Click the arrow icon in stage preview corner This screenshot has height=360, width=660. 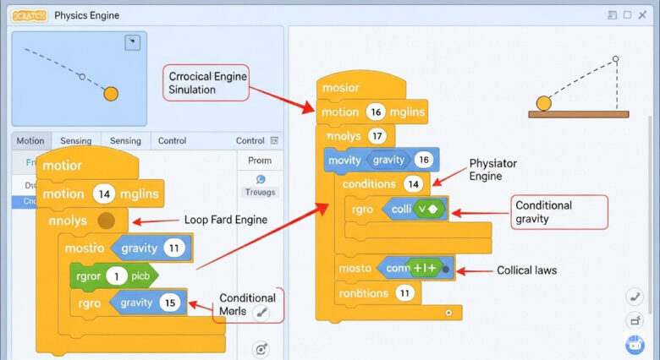coord(132,42)
